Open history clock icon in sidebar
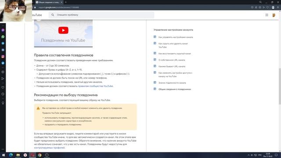 click(x=3, y=94)
